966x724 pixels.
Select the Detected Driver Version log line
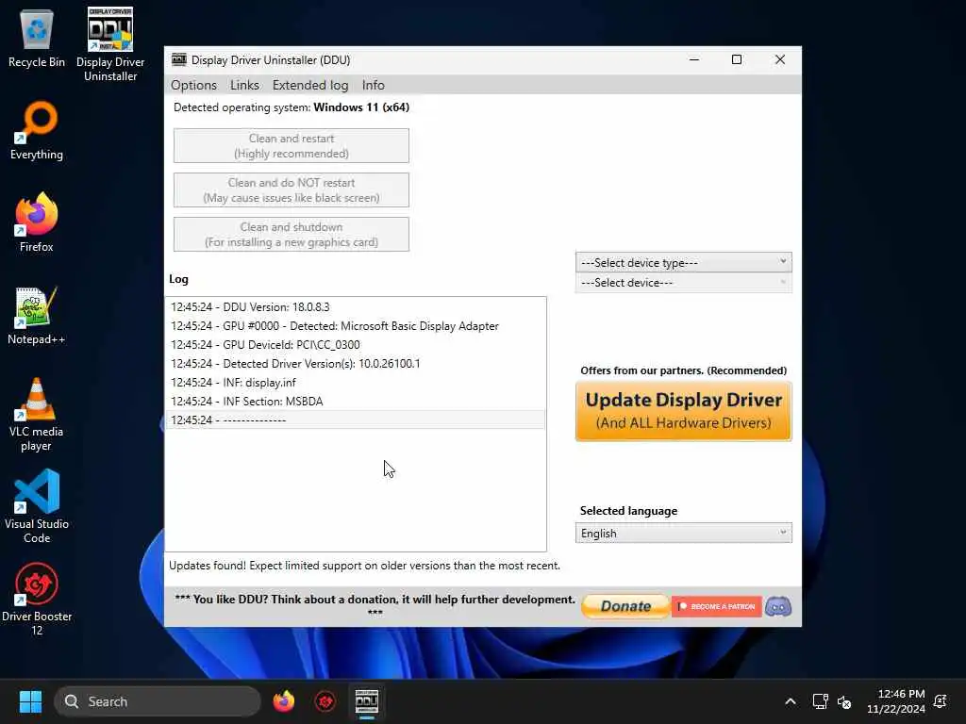click(x=356, y=364)
